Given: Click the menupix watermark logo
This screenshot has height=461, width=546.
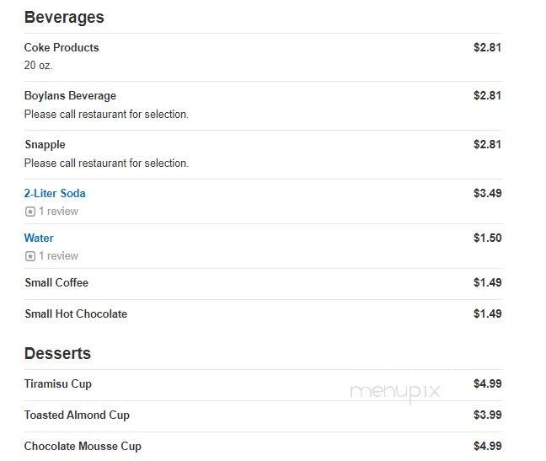Looking at the screenshot, I should pyautogui.click(x=395, y=392).
